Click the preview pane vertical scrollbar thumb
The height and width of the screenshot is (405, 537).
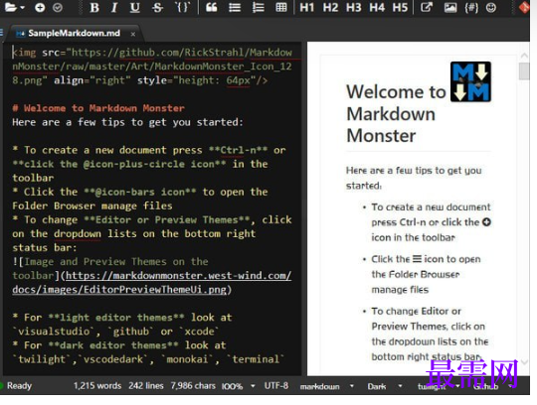coord(524,71)
